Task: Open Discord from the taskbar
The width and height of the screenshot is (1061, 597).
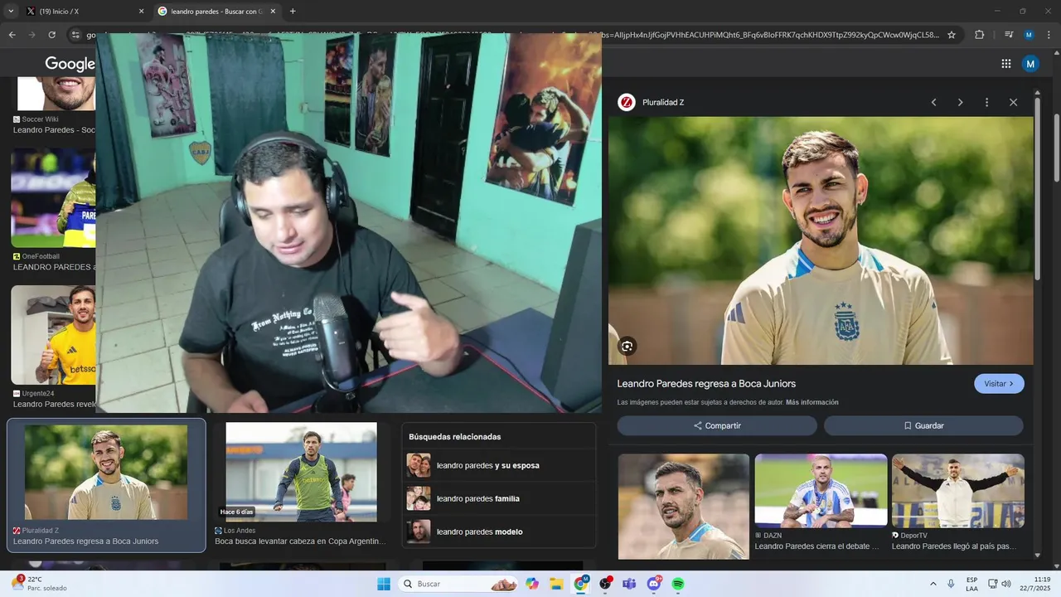Action: [654, 584]
